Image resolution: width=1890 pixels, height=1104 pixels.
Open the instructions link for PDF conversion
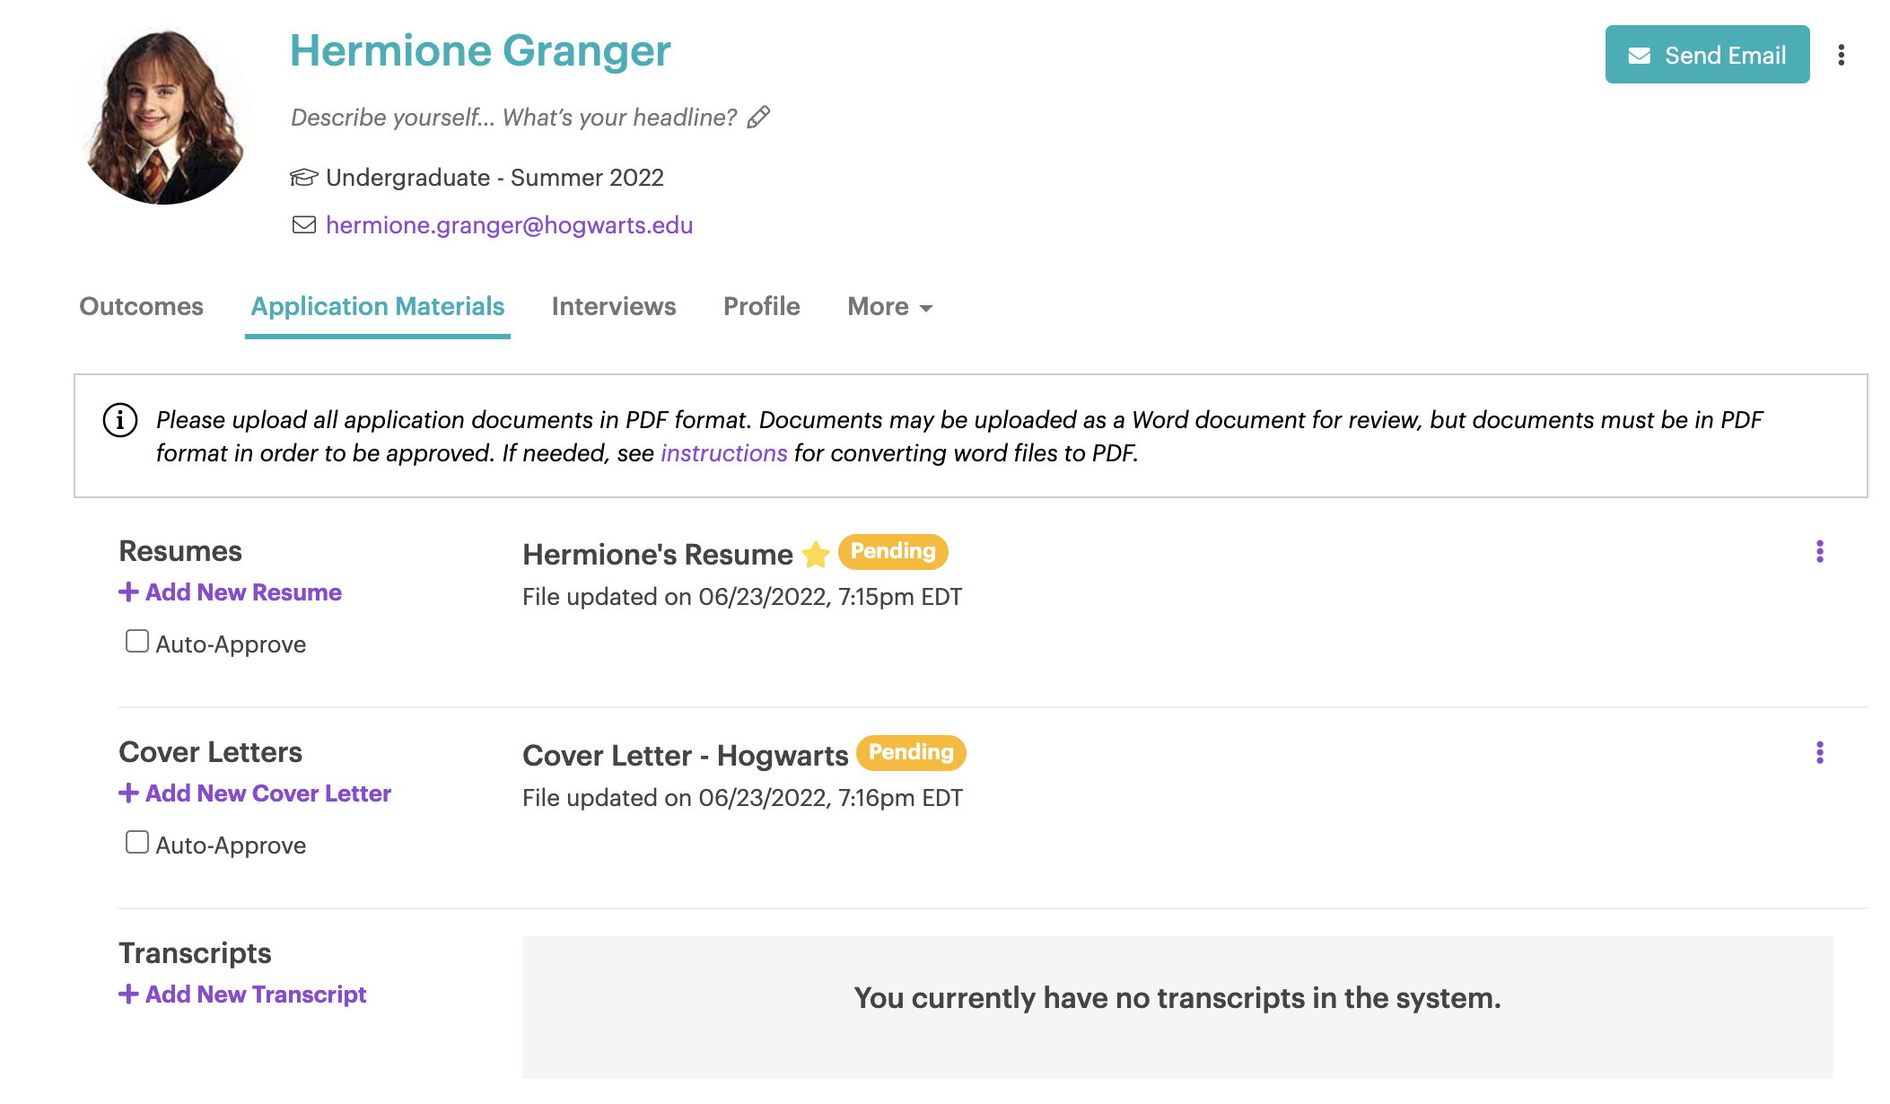click(x=723, y=453)
